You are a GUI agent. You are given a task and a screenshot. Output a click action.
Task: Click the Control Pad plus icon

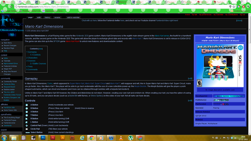(27, 126)
